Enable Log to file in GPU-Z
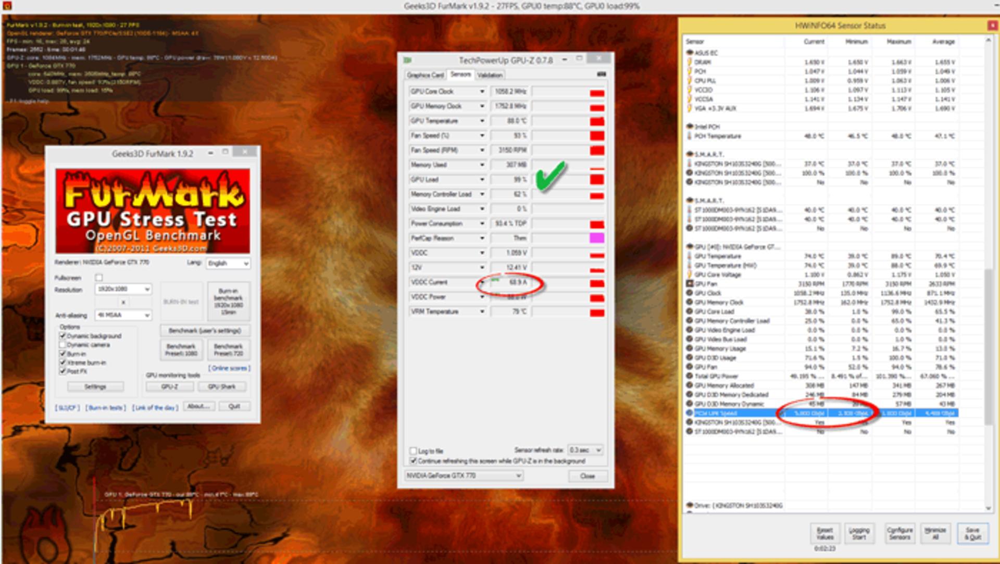 click(x=414, y=450)
